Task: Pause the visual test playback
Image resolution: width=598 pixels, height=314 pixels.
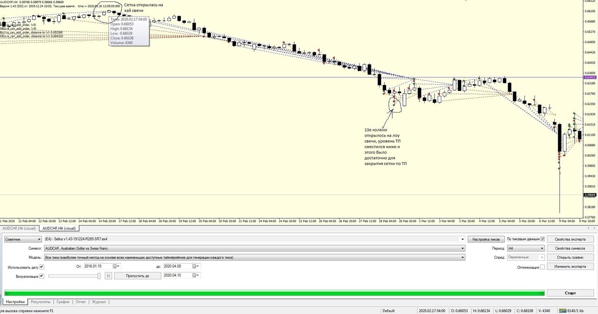Action: coord(108,276)
